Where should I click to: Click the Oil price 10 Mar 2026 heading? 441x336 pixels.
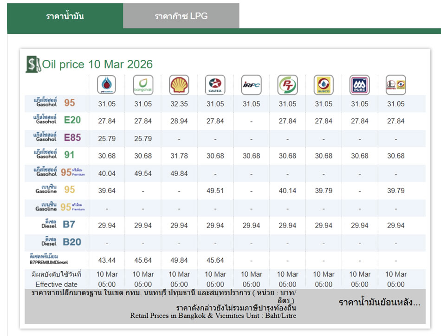pos(97,64)
